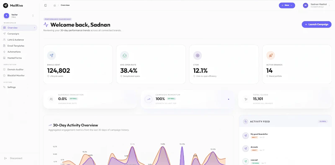Expand Sadnan Rashid profile menu chevron
This screenshot has height=165, width=335.
click(329, 5)
